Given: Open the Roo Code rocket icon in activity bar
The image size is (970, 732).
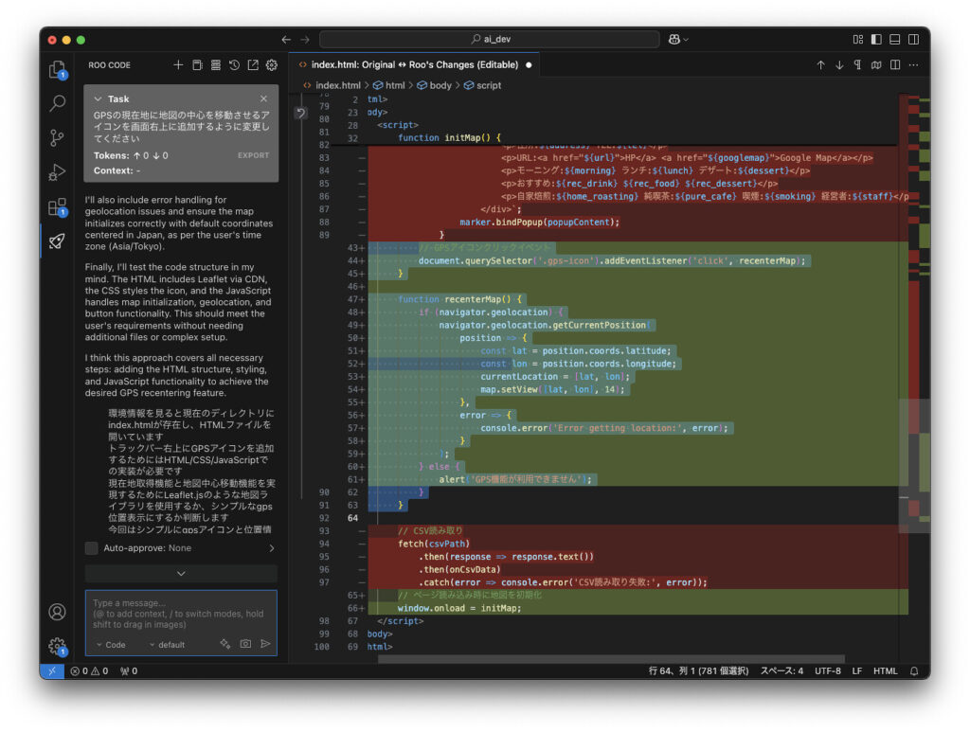Looking at the screenshot, I should [x=58, y=241].
